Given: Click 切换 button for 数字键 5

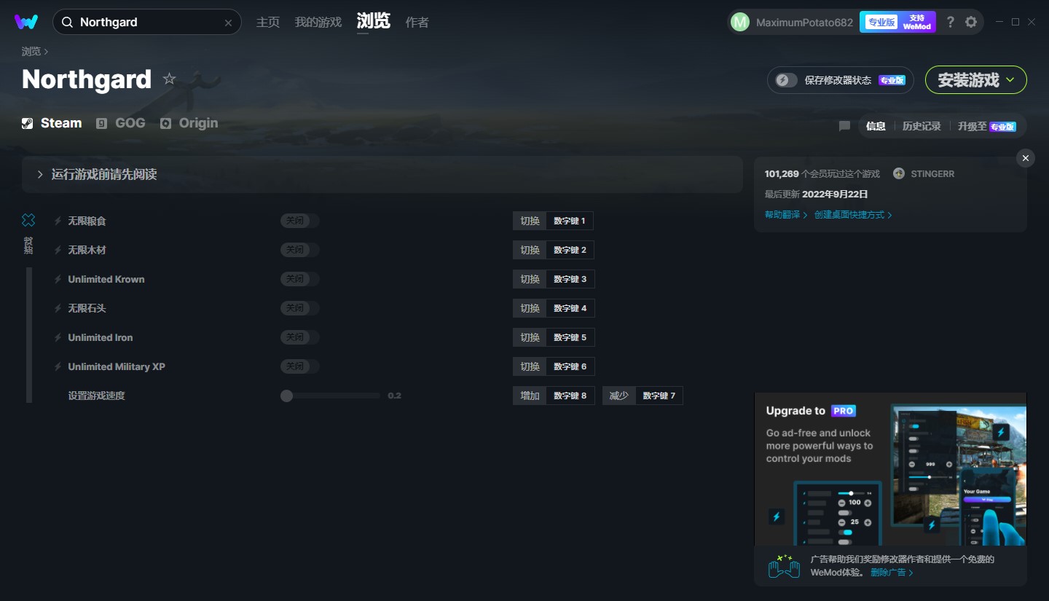Looking at the screenshot, I should click(x=530, y=337).
